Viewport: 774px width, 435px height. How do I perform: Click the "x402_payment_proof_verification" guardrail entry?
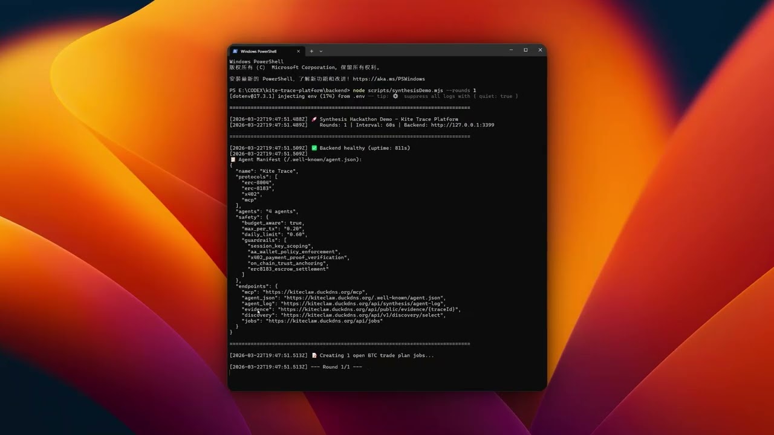click(298, 257)
